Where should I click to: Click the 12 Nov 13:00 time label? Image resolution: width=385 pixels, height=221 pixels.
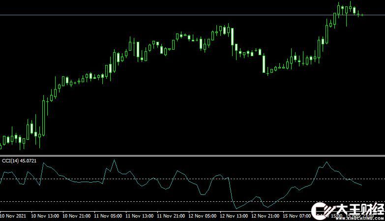(234, 216)
